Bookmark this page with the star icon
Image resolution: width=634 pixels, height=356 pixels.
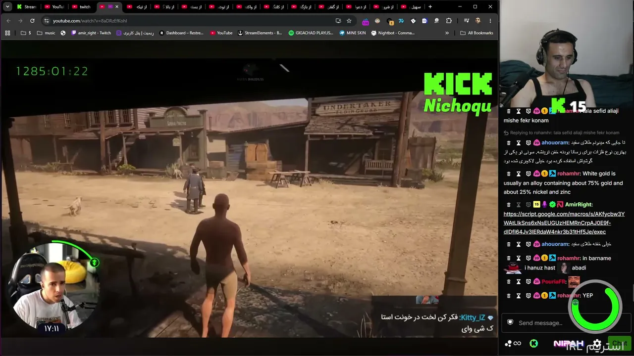click(349, 21)
